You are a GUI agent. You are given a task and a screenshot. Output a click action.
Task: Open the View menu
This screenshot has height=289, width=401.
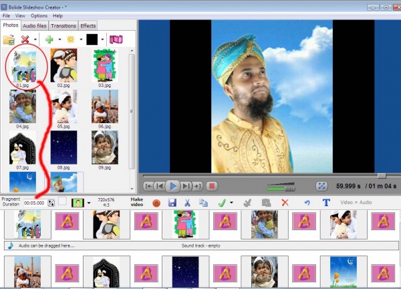tap(20, 15)
